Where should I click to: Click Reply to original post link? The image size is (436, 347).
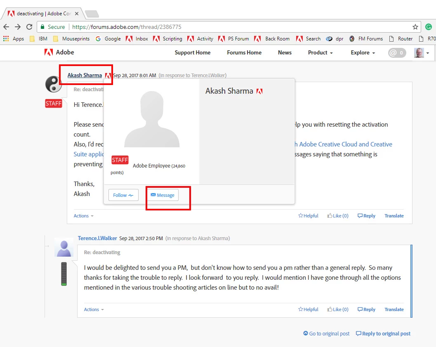point(383,334)
